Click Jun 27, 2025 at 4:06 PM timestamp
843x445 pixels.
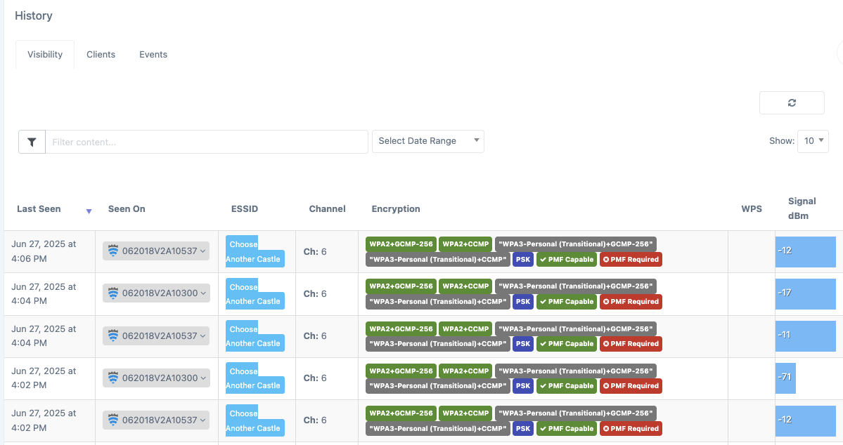(x=44, y=251)
